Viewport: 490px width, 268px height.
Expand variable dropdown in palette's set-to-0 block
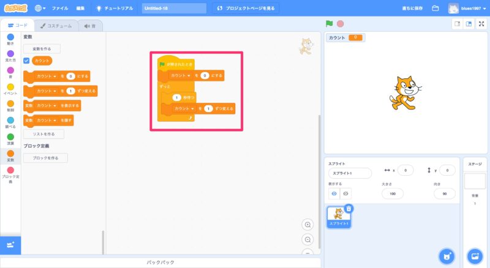pyautogui.click(x=54, y=76)
